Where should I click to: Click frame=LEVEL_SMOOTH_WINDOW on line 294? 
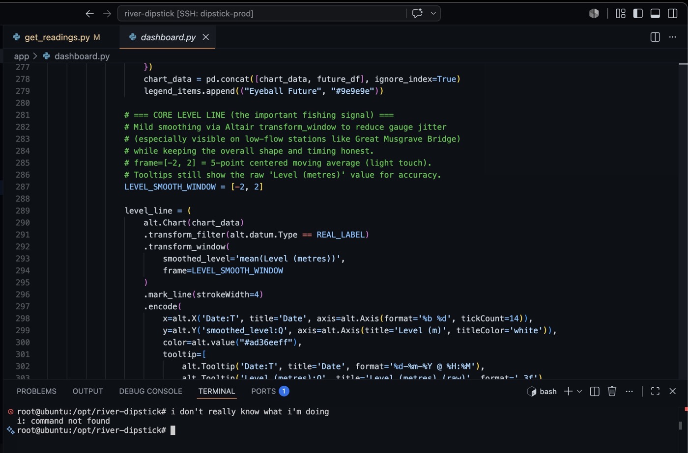tap(223, 270)
